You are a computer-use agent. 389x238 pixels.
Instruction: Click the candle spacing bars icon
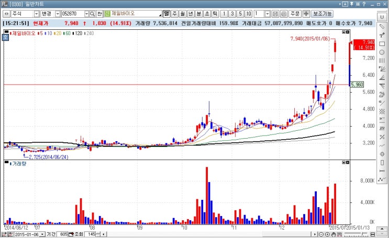[340, 234]
